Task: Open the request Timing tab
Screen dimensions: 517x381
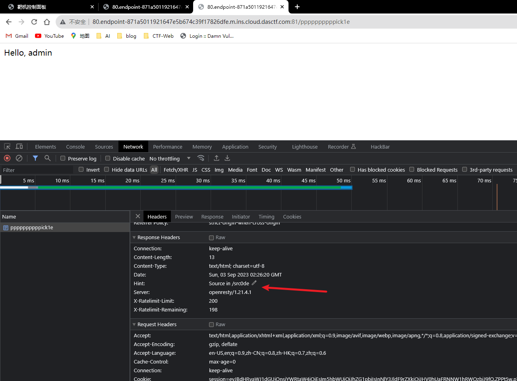Action: (x=266, y=217)
